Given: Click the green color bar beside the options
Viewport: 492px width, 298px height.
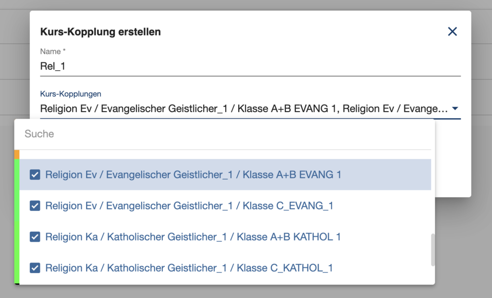Looking at the screenshot, I should (x=17, y=221).
